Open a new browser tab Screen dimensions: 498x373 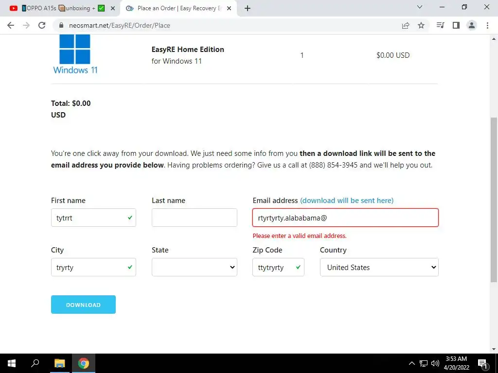click(x=248, y=8)
